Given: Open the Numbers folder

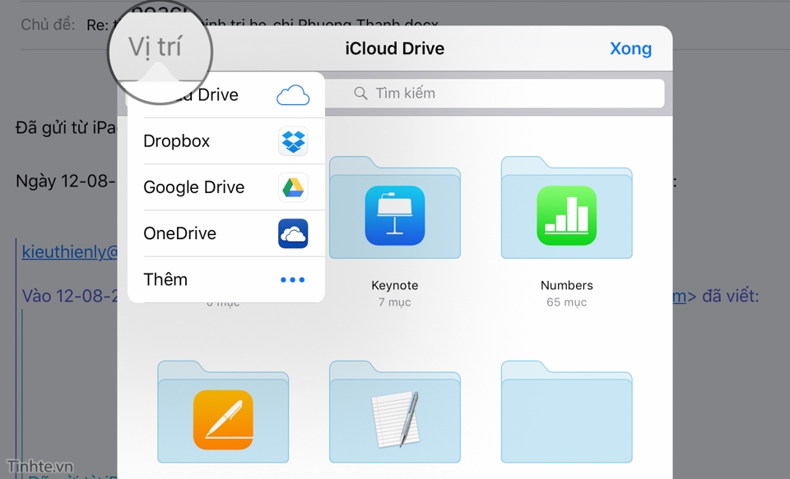Looking at the screenshot, I should [x=566, y=207].
